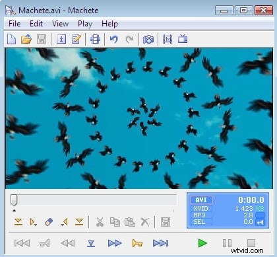Click the TV fullscreen icon
Viewport: 277px width, 257px height.
(183, 39)
